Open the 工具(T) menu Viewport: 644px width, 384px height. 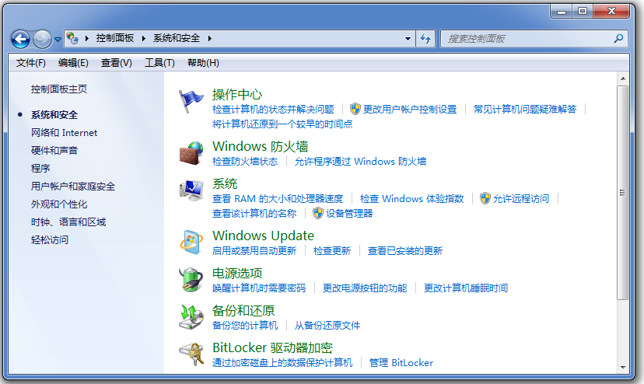159,63
